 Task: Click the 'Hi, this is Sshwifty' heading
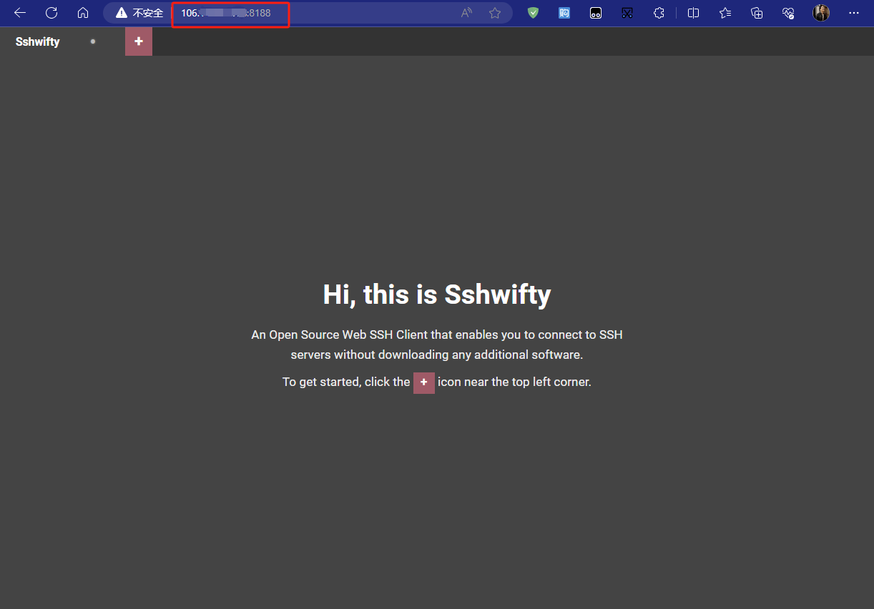[437, 294]
